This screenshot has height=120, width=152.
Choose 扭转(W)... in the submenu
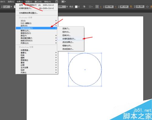tap(71, 35)
